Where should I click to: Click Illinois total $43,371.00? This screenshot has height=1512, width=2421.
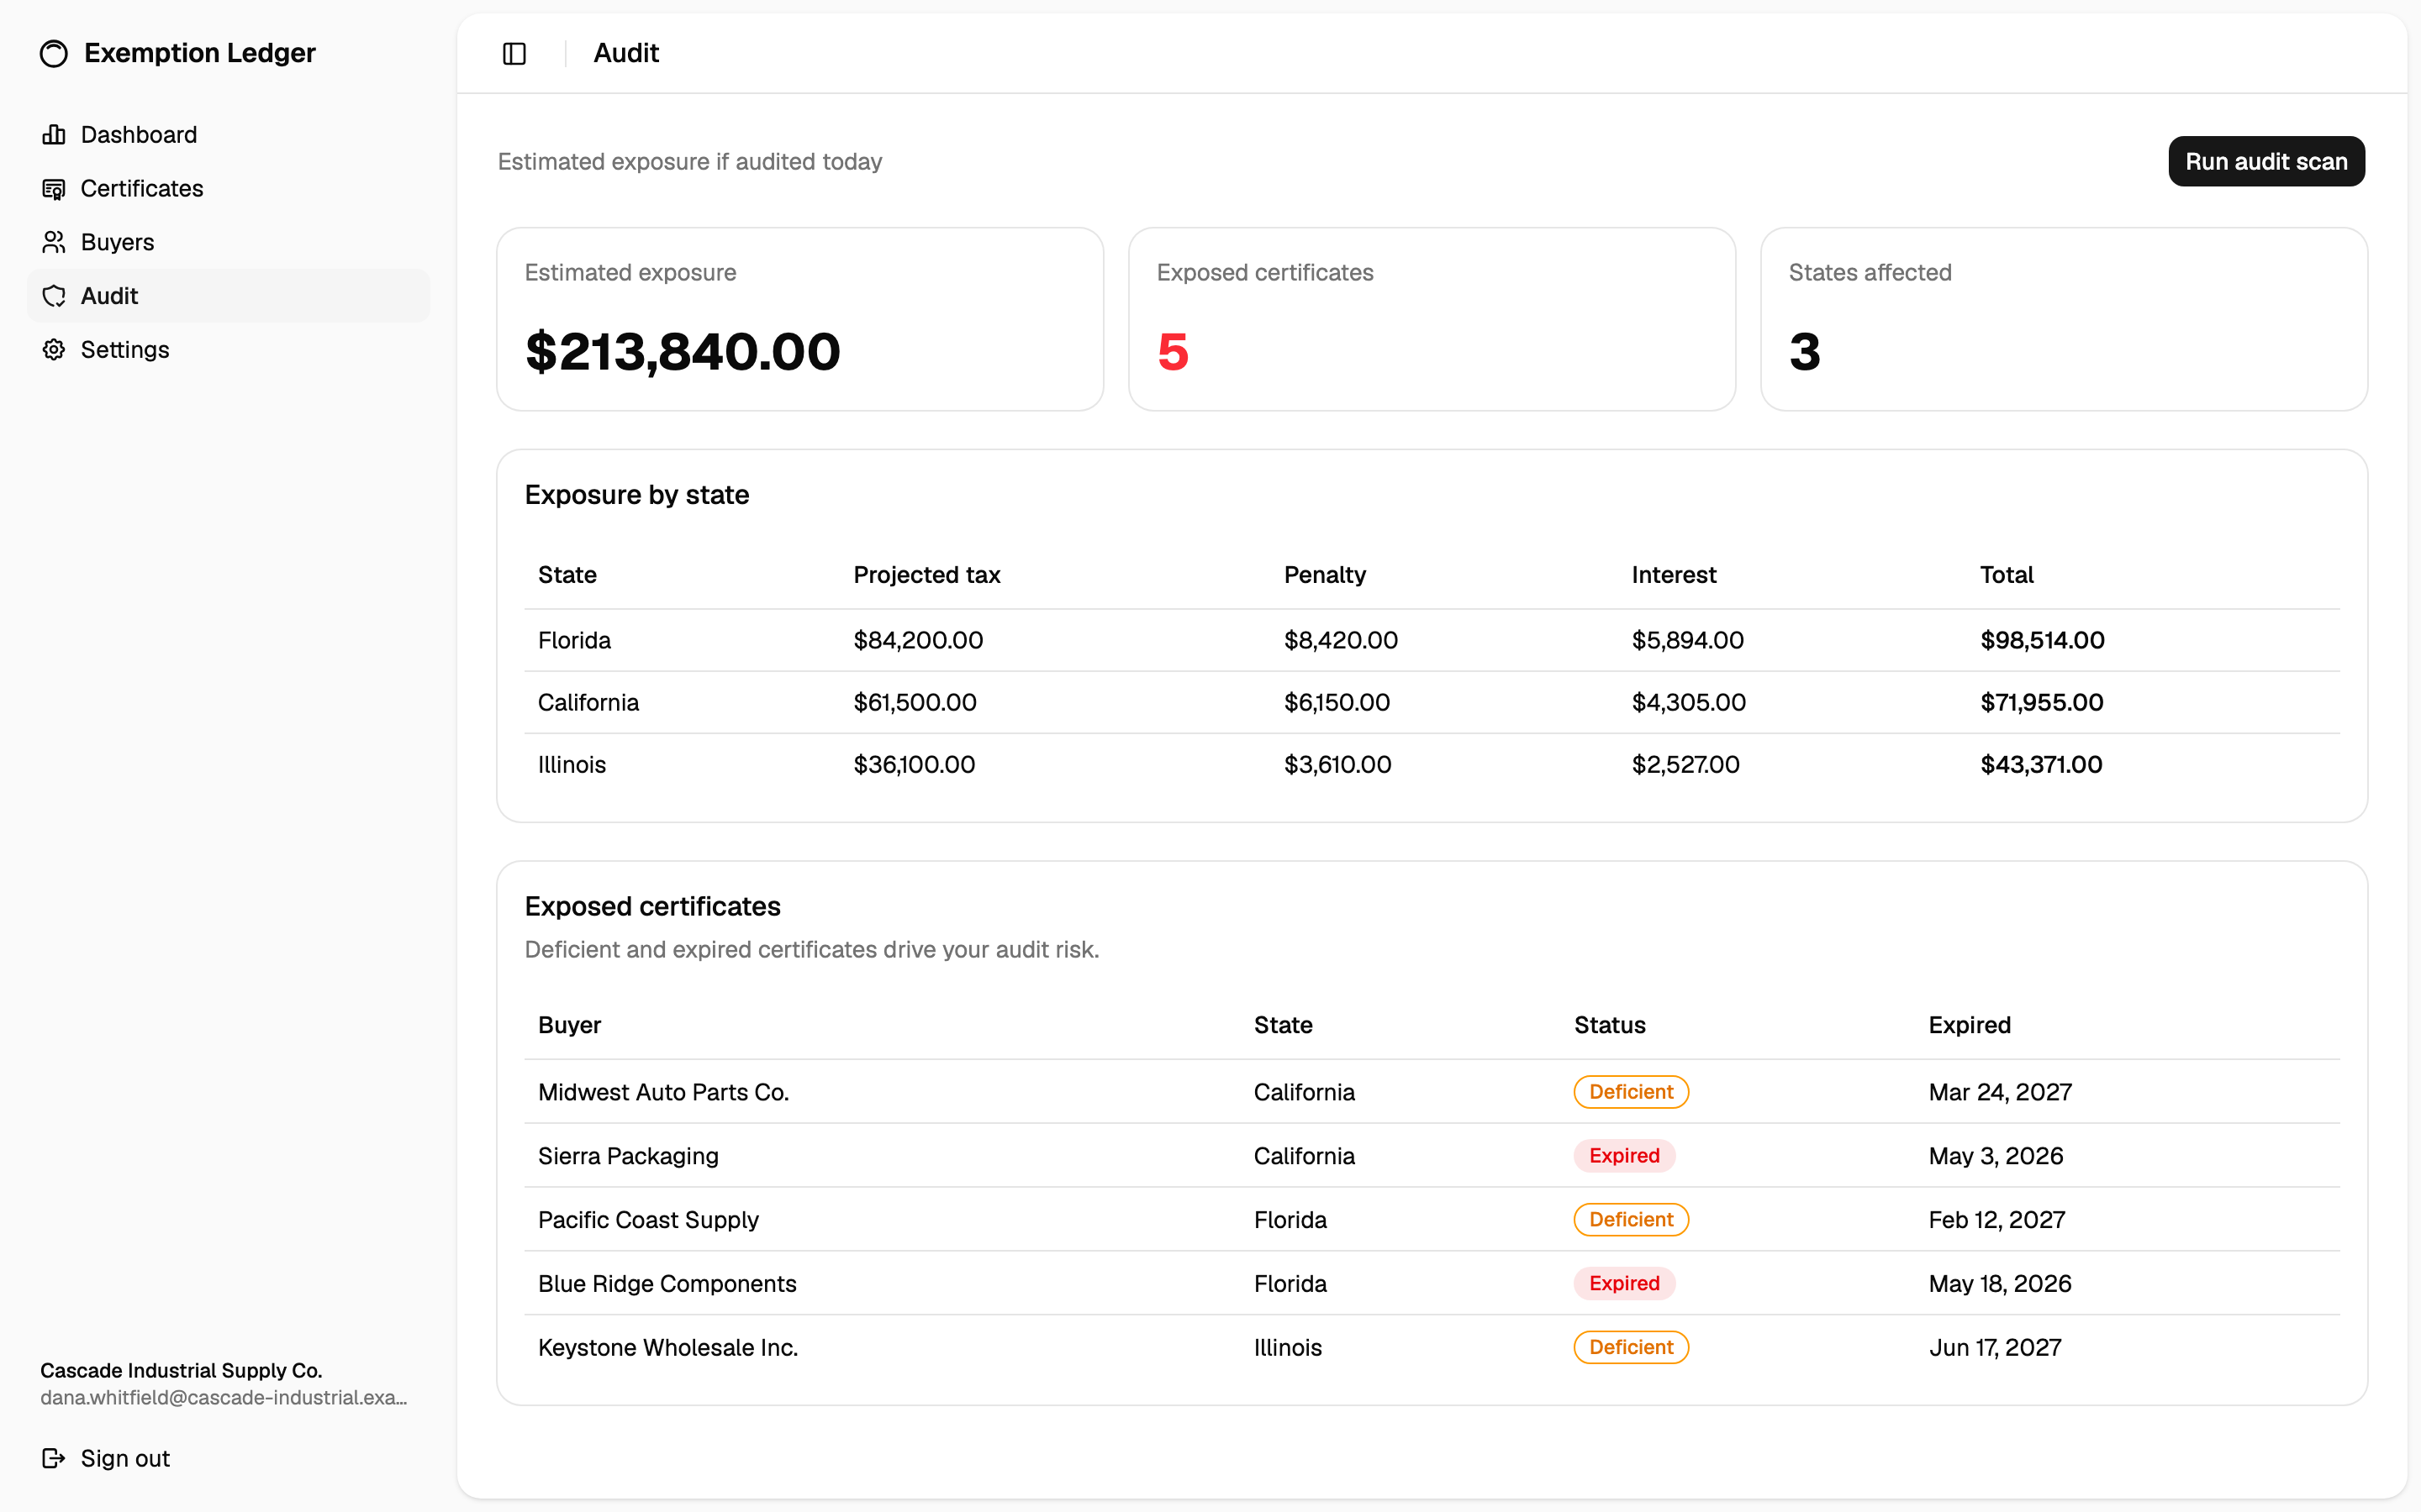pyautogui.click(x=2041, y=764)
